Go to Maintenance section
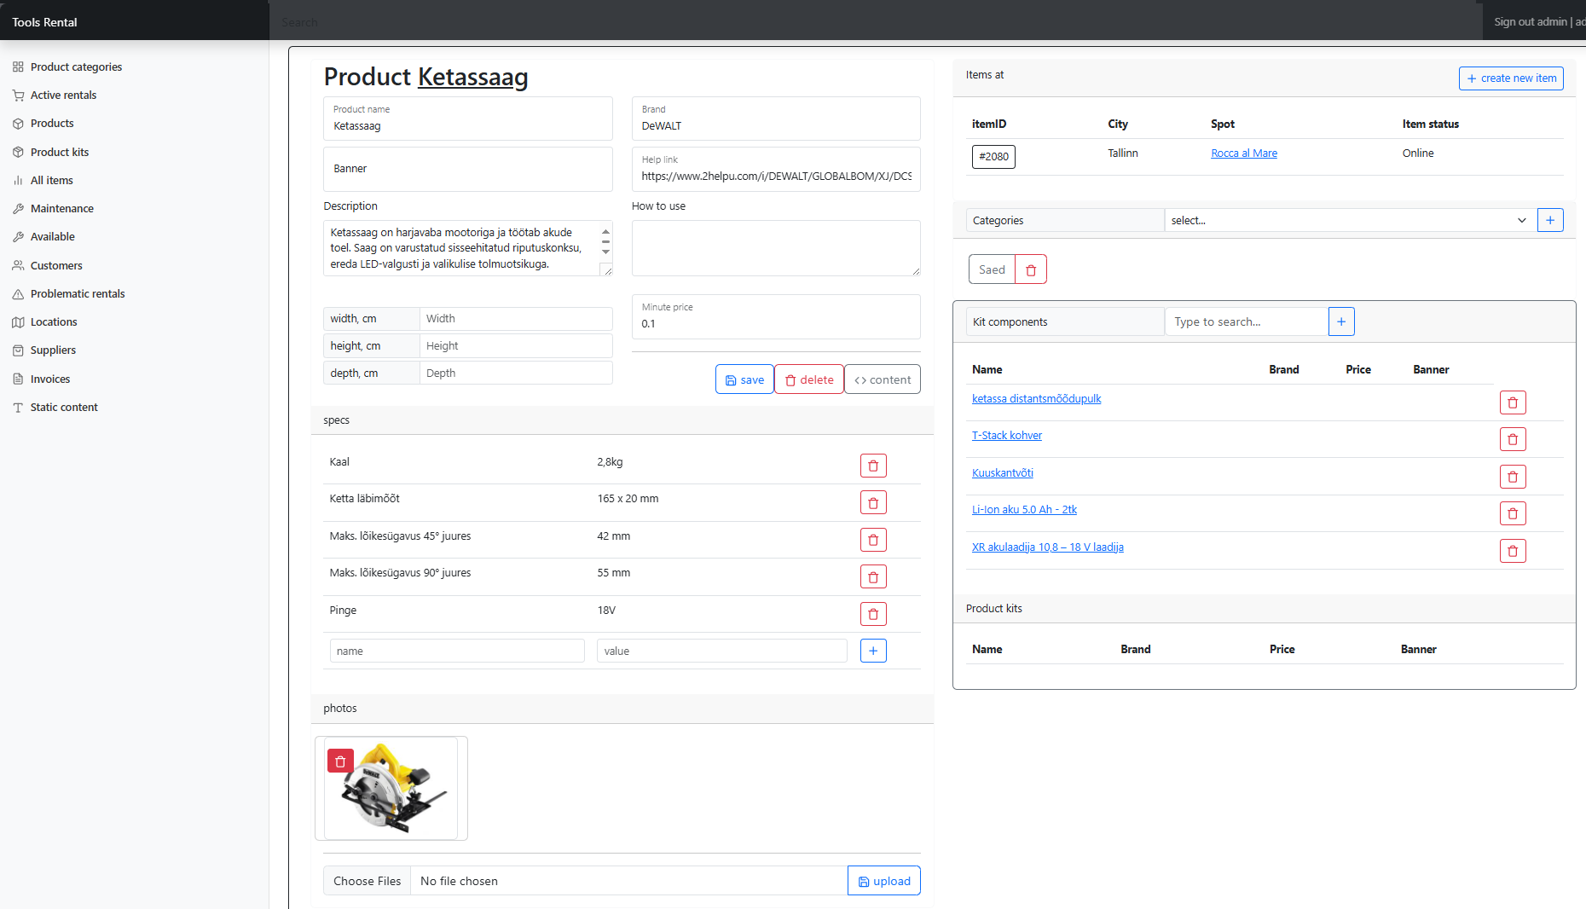Image resolution: width=1586 pixels, height=909 pixels. click(x=61, y=208)
